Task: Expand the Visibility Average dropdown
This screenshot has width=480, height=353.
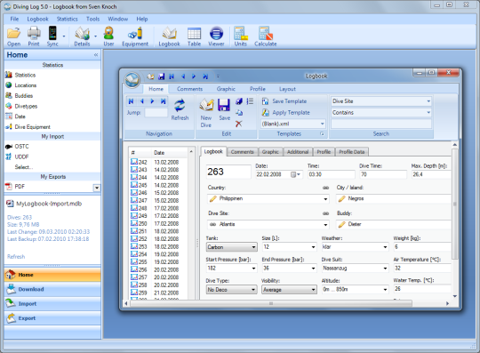Action: (313, 290)
